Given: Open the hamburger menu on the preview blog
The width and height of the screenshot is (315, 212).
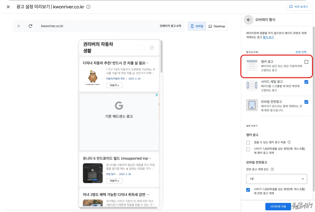Looking at the screenshot, I should tap(152, 48).
